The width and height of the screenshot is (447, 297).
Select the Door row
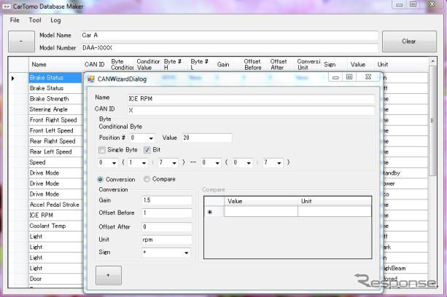pos(55,279)
